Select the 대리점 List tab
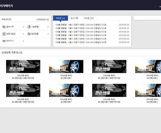This screenshot has height=133, width=161. click(61, 18)
